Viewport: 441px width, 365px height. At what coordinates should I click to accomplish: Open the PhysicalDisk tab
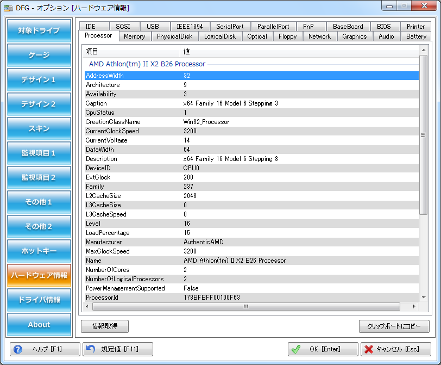tap(174, 36)
